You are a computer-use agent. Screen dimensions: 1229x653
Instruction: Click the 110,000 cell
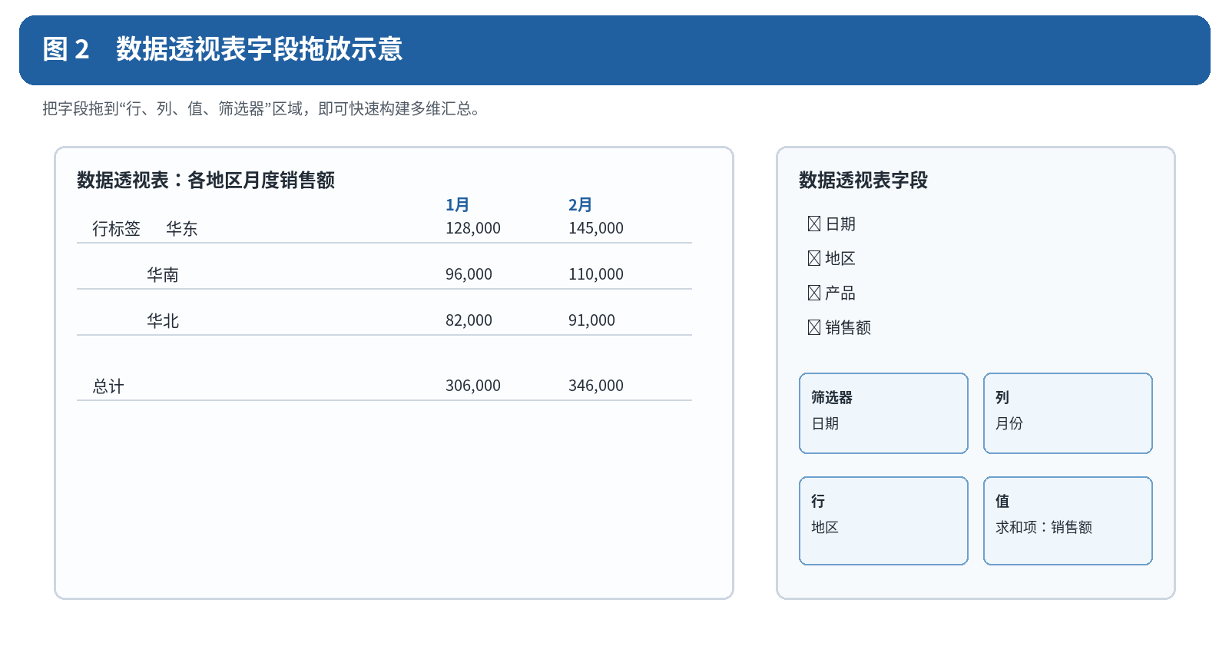click(596, 274)
